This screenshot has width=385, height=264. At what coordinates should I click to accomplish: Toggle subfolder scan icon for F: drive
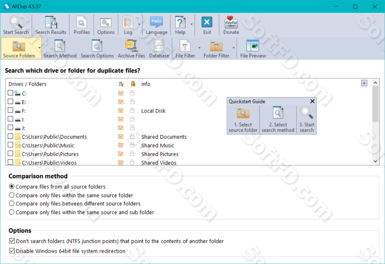point(120,111)
